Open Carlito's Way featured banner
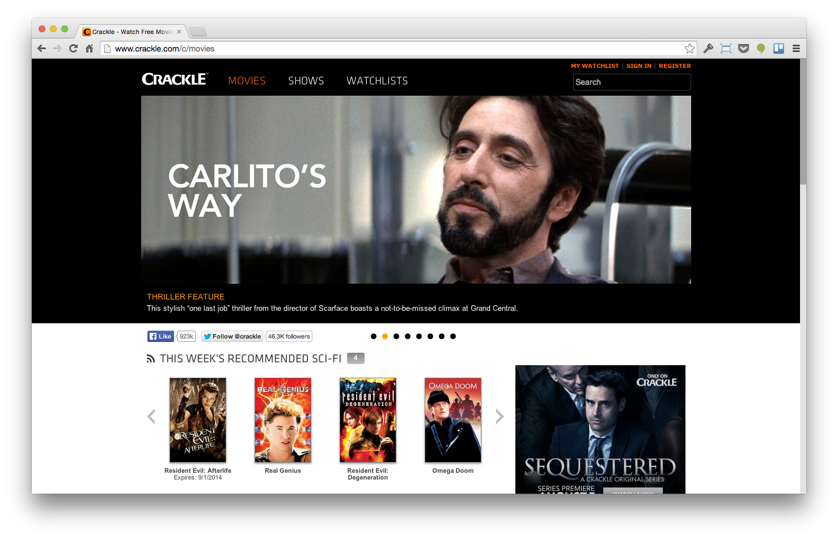The height and width of the screenshot is (539, 838). click(416, 190)
